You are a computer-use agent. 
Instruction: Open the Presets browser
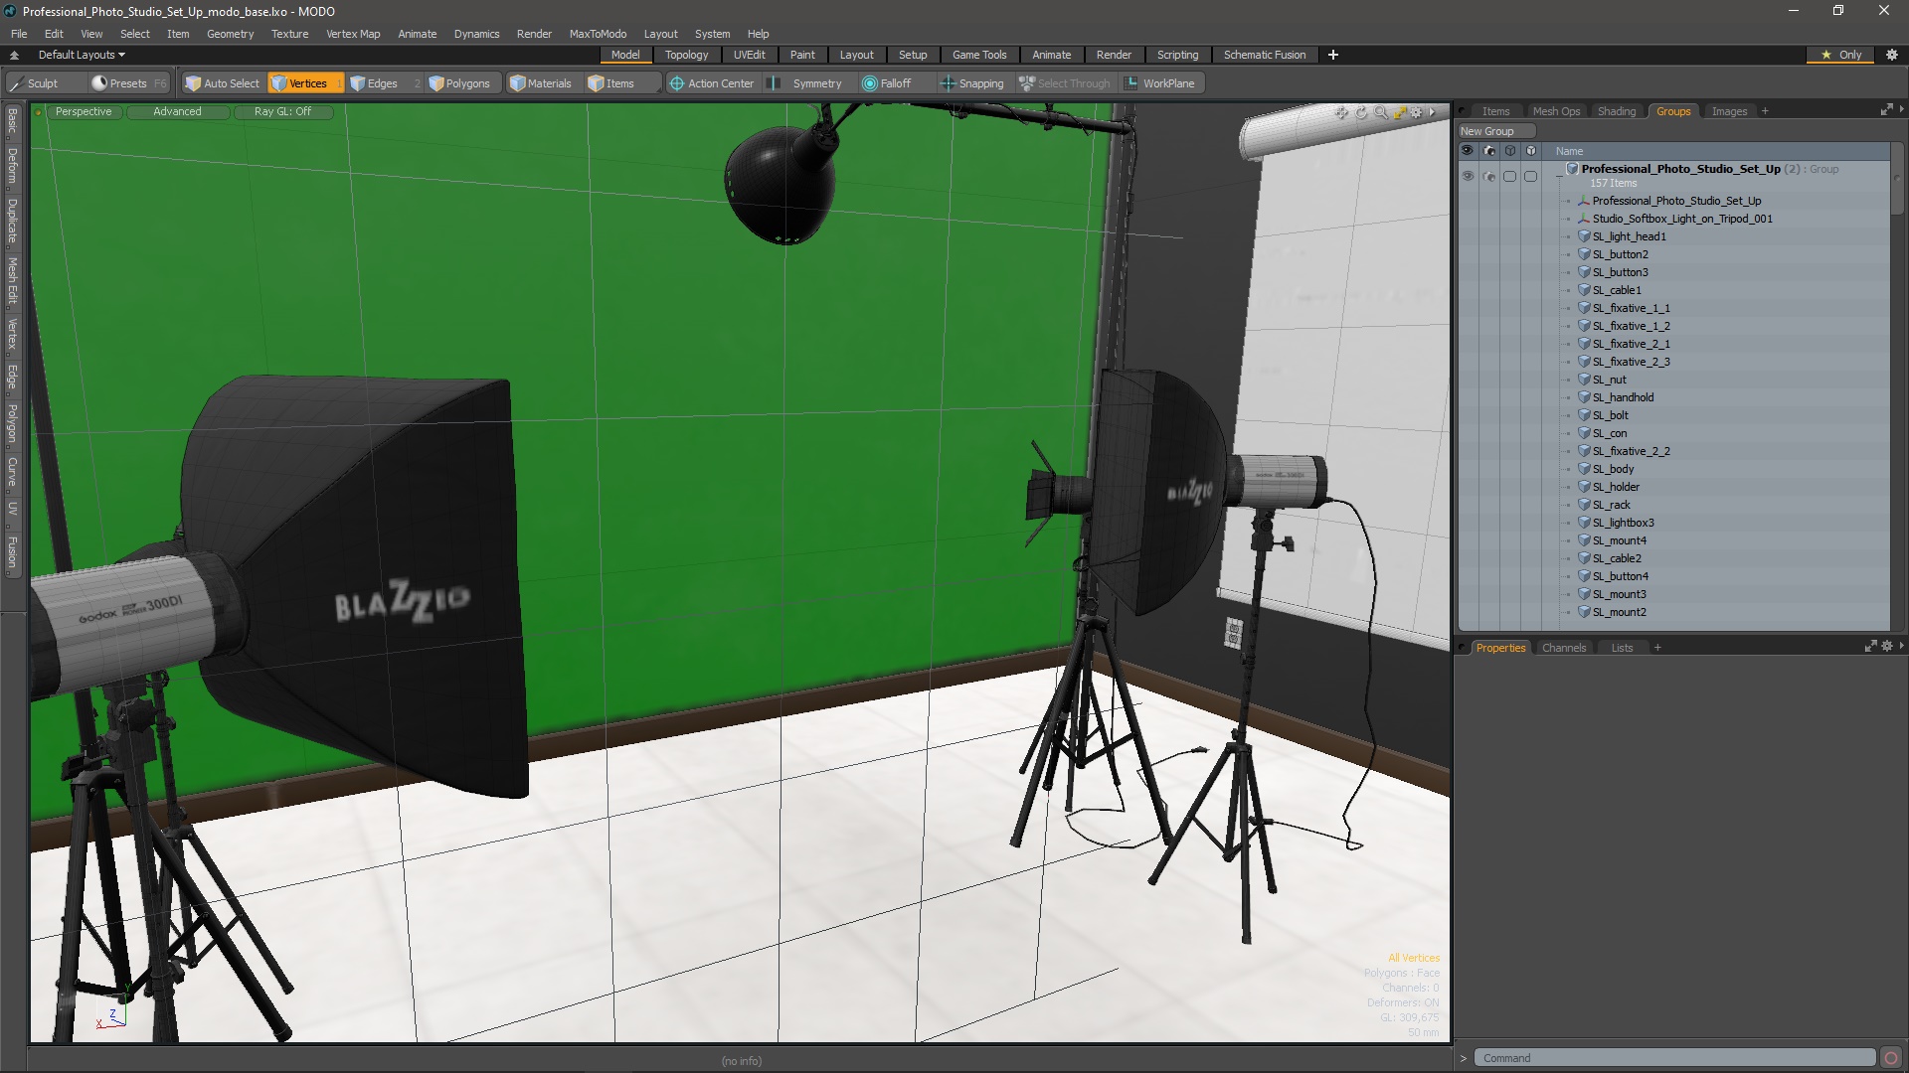pos(128,83)
